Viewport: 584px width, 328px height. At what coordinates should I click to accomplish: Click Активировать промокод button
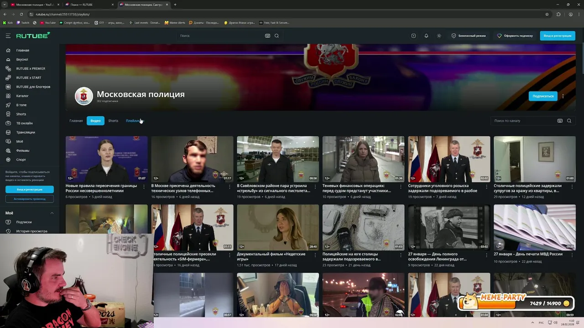[x=30, y=199]
